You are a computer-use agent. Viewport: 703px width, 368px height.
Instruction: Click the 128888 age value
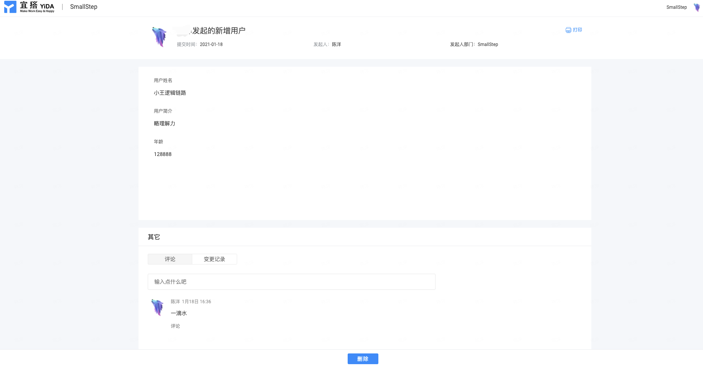click(163, 154)
